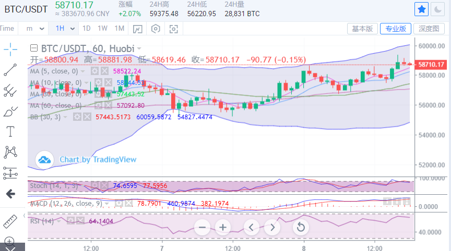Remove the MA 5 indicator

pos(104,71)
